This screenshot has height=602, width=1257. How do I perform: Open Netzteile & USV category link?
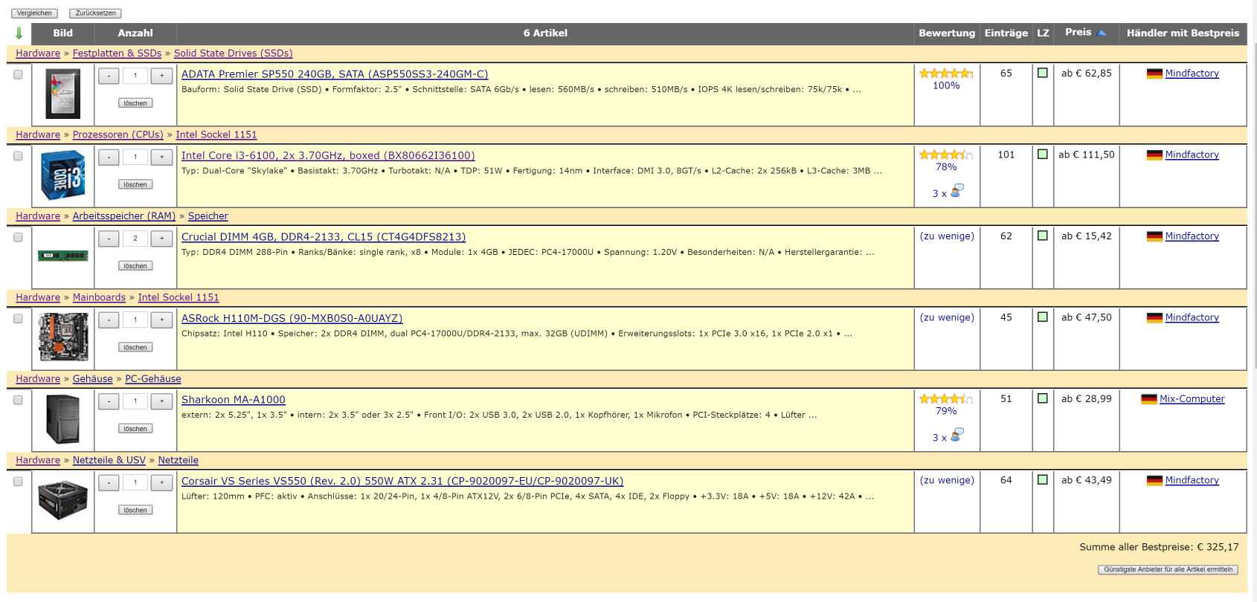[109, 460]
